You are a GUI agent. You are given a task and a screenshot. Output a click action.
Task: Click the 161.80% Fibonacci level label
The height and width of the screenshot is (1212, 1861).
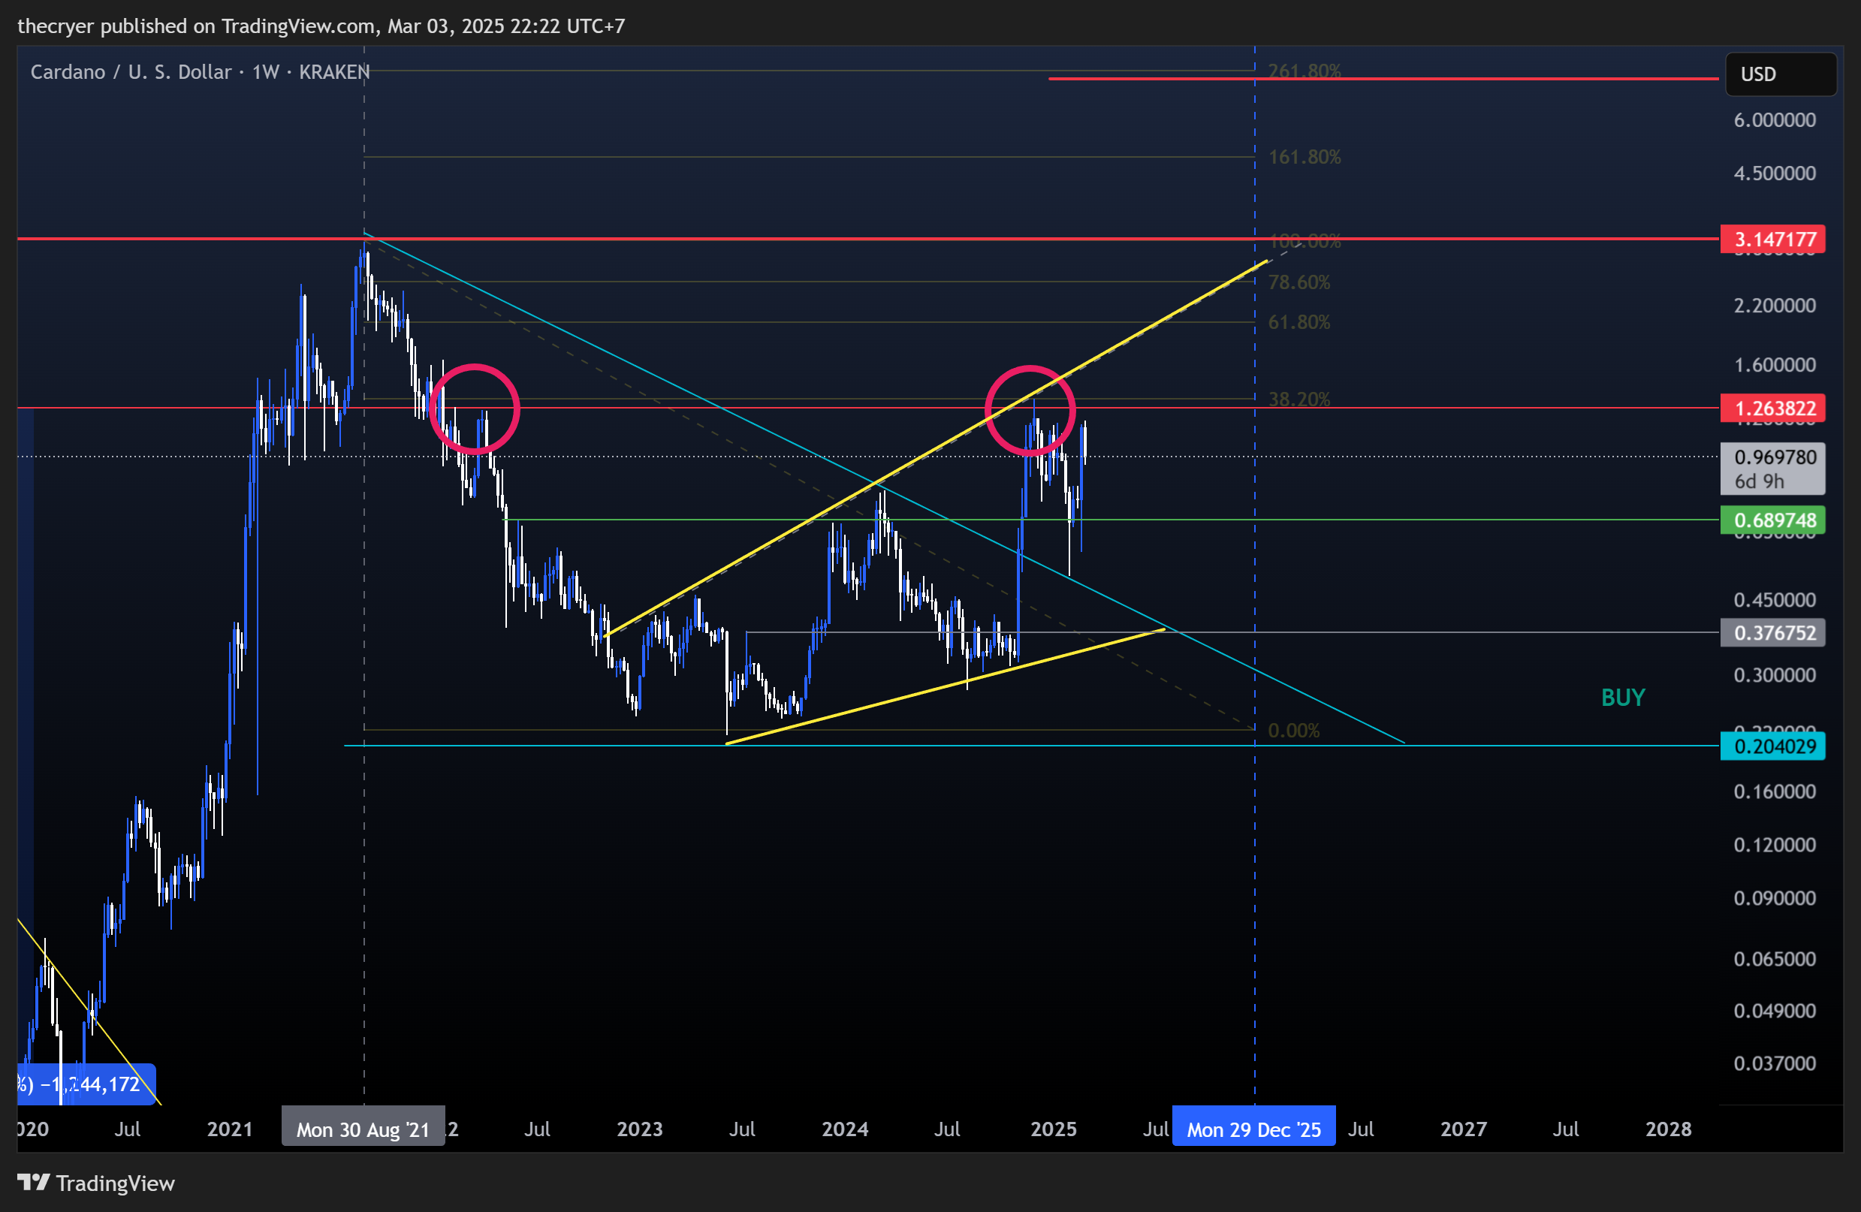click(x=1305, y=157)
